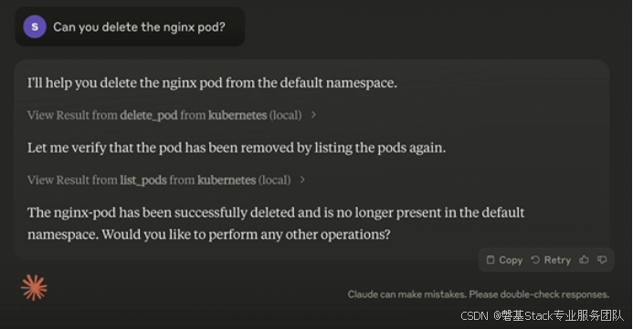Click the CSDN watermark text

[x=543, y=315]
